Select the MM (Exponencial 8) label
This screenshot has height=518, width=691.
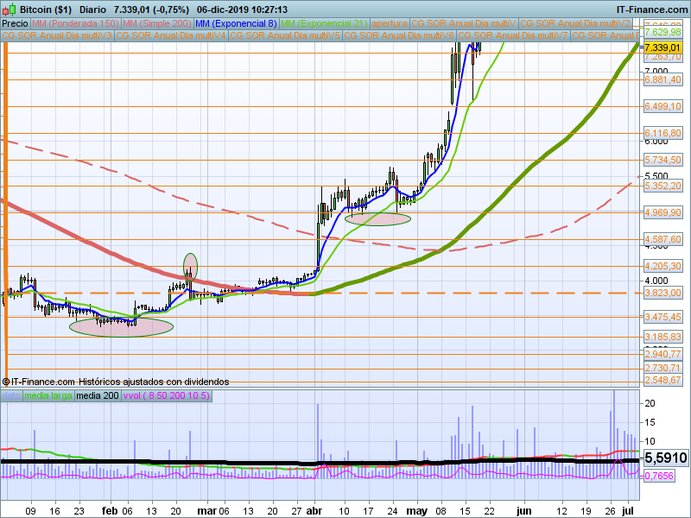tap(236, 22)
